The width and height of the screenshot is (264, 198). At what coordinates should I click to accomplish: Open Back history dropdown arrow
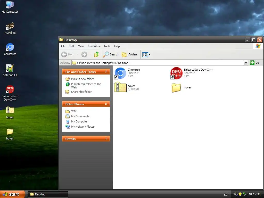(77, 54)
